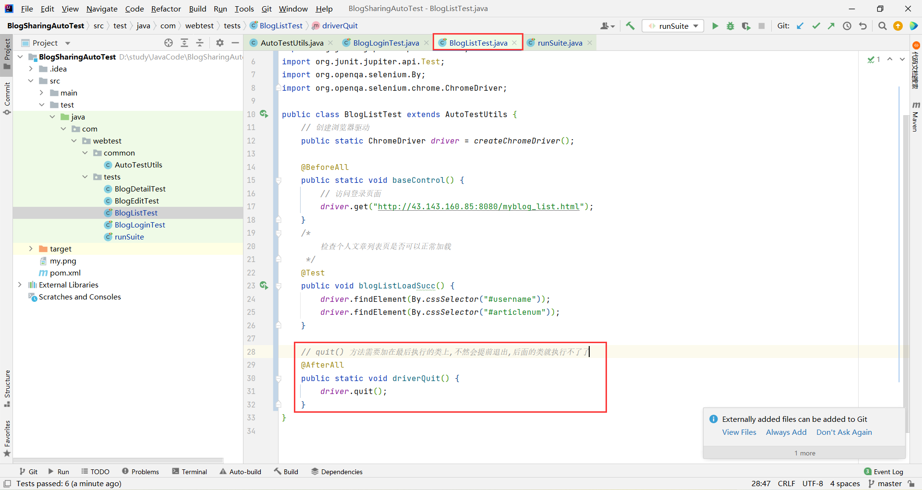Screen dimensions: 922x490
Task: Collapse all in the Project panel toolbar
Action: point(200,43)
